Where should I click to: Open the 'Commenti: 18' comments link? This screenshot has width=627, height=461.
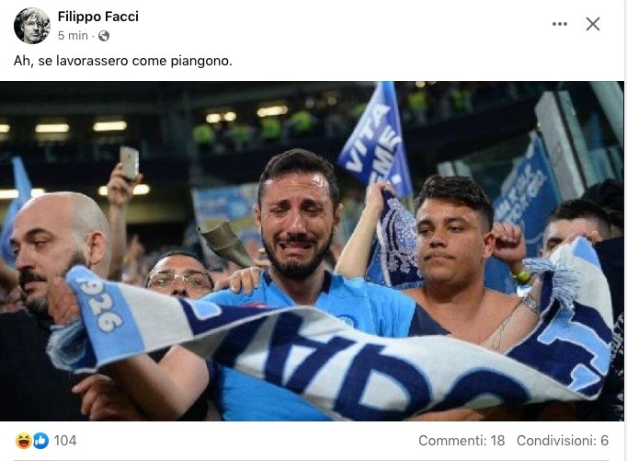click(x=462, y=441)
